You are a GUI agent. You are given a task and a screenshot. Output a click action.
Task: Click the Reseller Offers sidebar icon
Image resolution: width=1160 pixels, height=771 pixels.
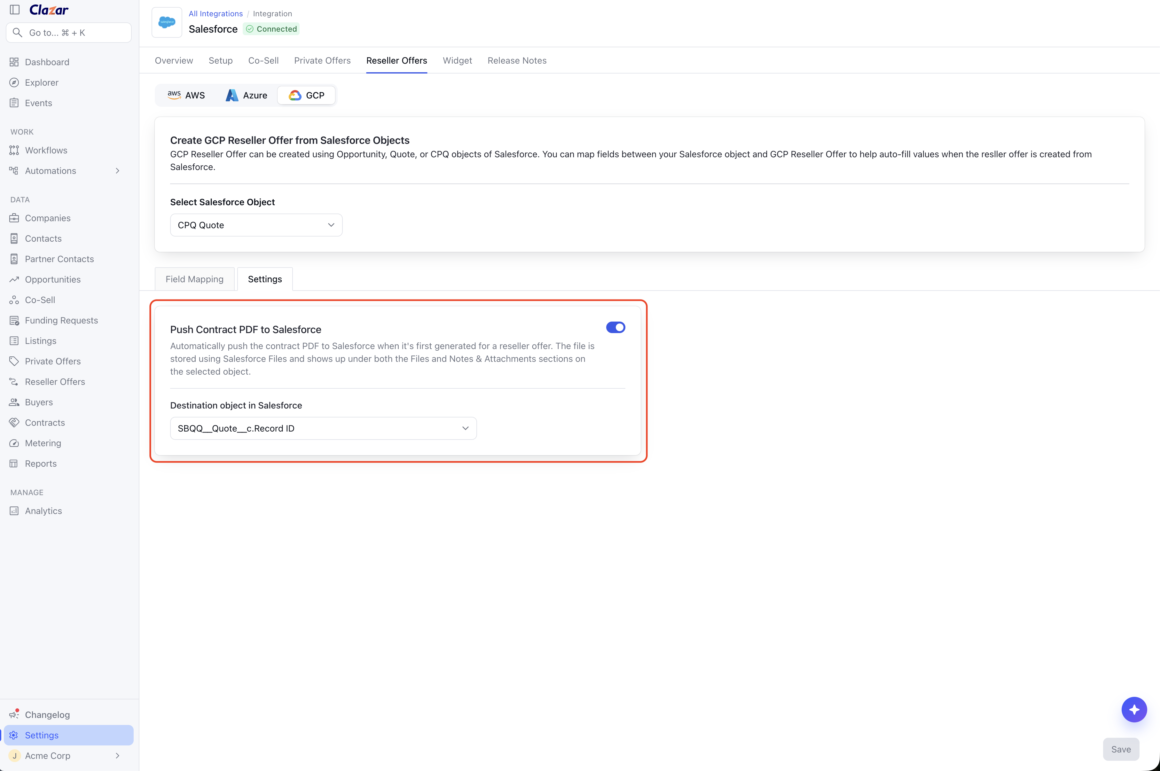pyautogui.click(x=14, y=382)
